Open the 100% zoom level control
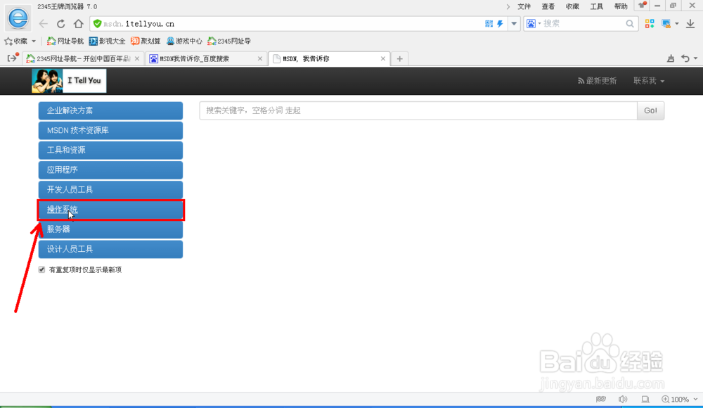The width and height of the screenshot is (703, 408). click(679, 399)
